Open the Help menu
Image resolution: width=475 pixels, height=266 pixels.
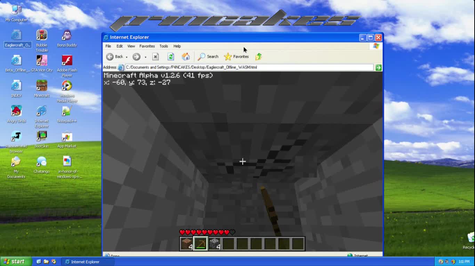click(x=177, y=46)
